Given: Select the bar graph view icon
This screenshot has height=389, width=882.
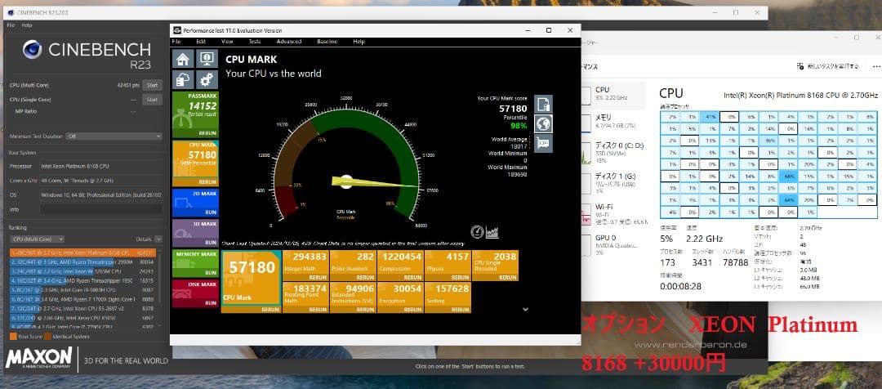Looking at the screenshot, I should pos(492,232).
